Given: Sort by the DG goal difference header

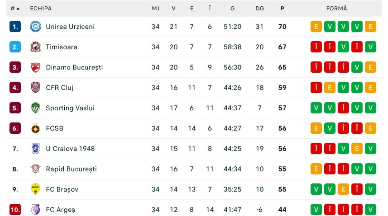Looking at the screenshot, I should click(x=260, y=9).
